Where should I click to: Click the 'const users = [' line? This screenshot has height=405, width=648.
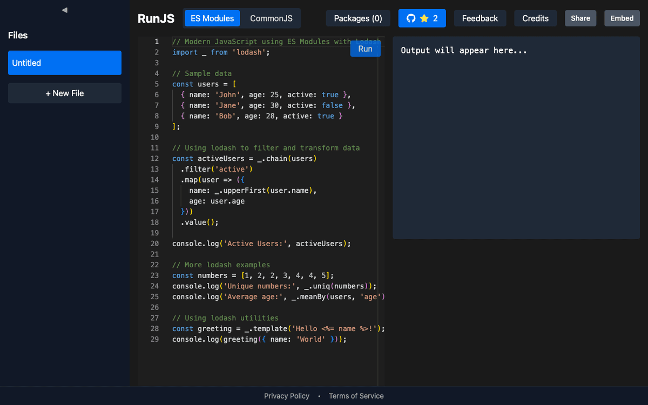click(204, 84)
